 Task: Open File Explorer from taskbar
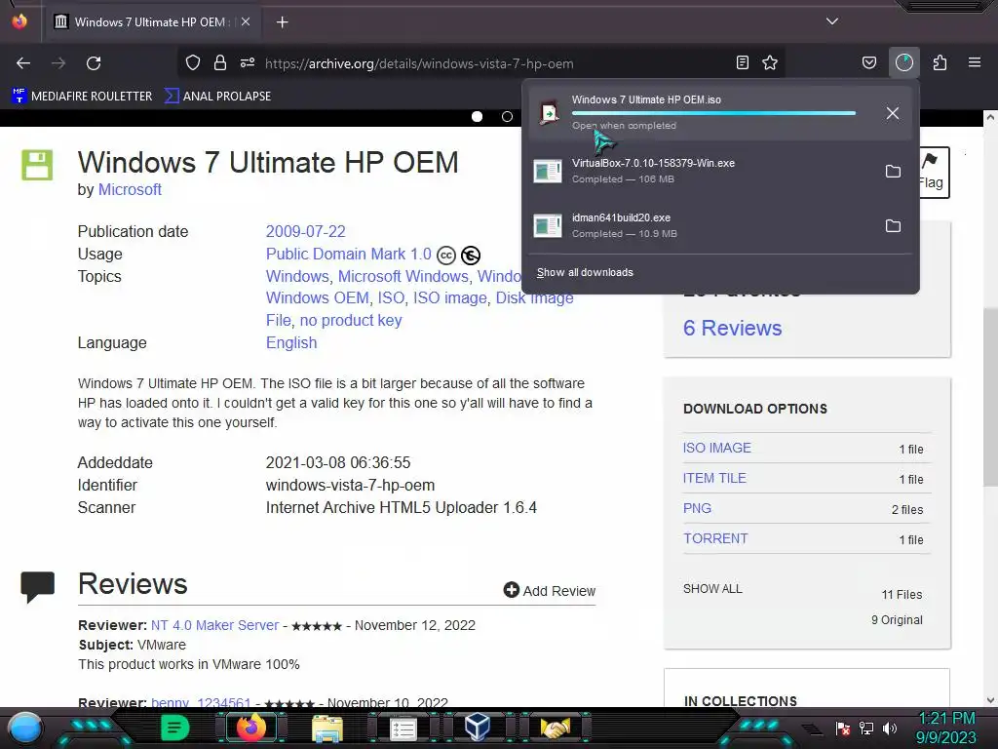coord(327,728)
